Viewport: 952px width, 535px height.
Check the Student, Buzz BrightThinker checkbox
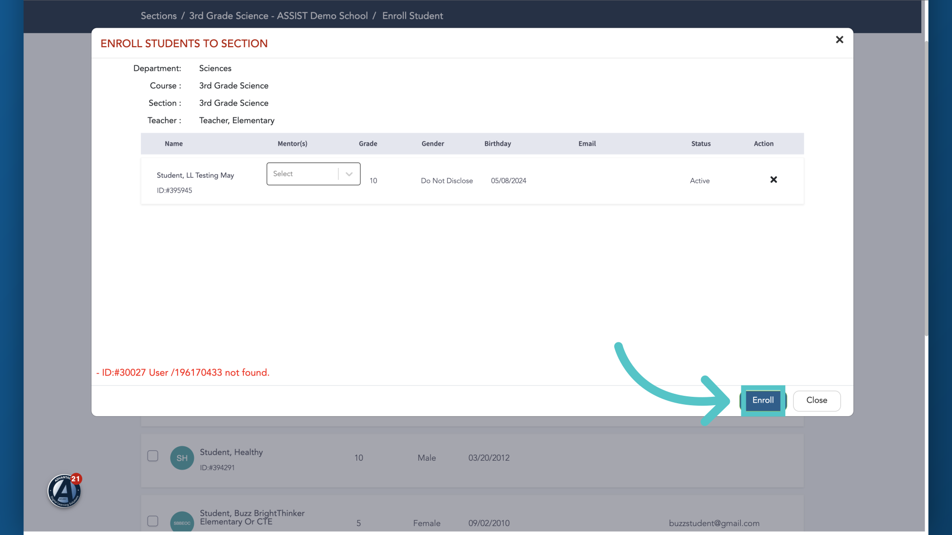[x=153, y=521]
